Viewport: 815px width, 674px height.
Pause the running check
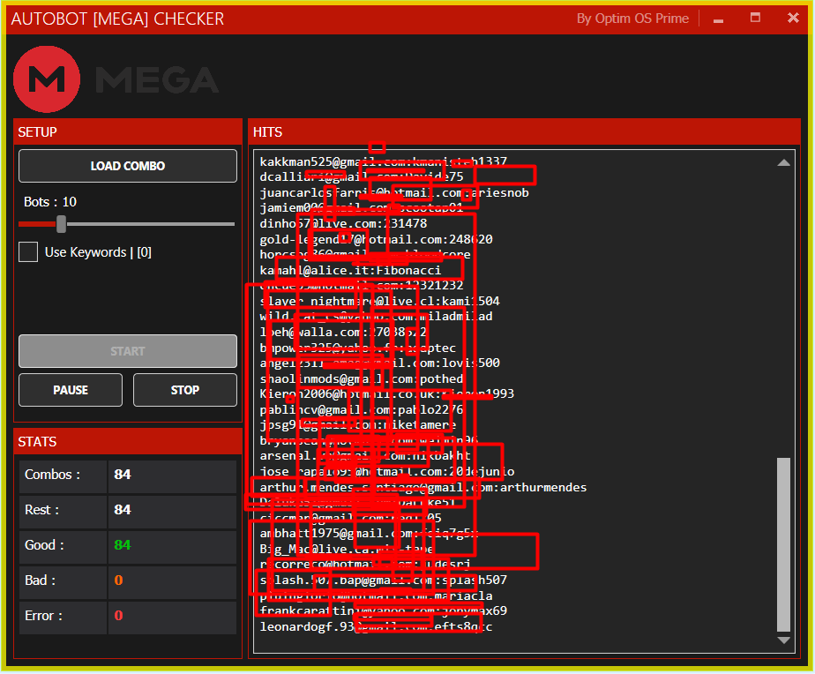[x=71, y=390]
